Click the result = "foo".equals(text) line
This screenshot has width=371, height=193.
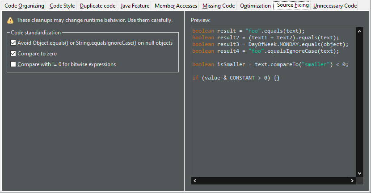(x=248, y=31)
